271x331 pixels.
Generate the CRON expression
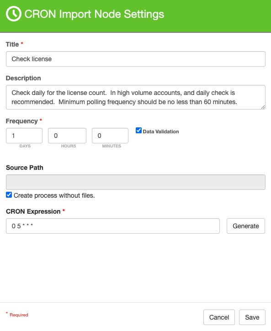tap(246, 226)
